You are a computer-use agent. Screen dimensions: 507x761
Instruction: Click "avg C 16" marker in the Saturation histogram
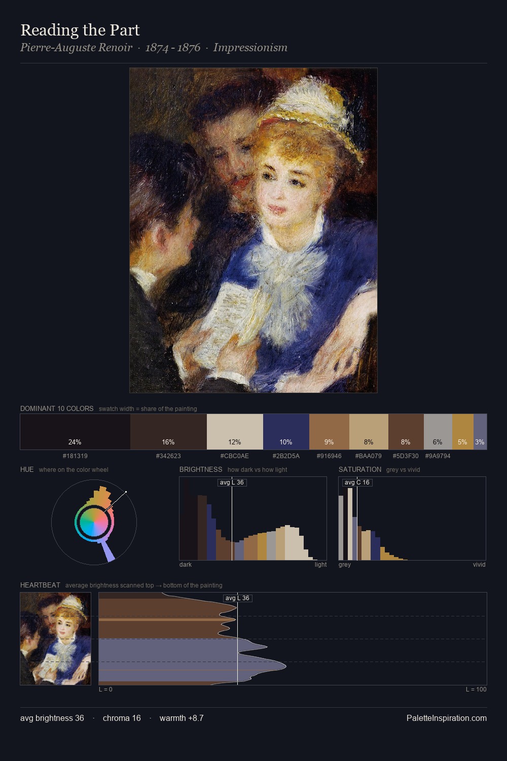pos(357,482)
